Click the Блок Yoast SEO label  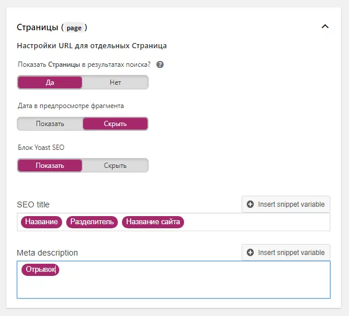point(41,148)
